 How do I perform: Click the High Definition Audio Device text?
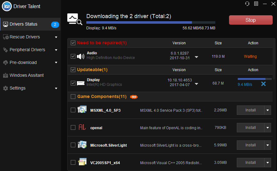pos(111,58)
